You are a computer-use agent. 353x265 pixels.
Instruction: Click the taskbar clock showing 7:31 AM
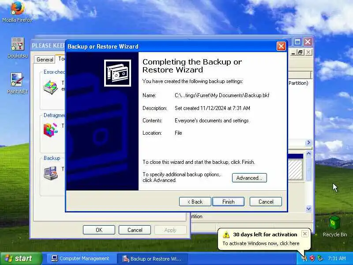pos(337,258)
